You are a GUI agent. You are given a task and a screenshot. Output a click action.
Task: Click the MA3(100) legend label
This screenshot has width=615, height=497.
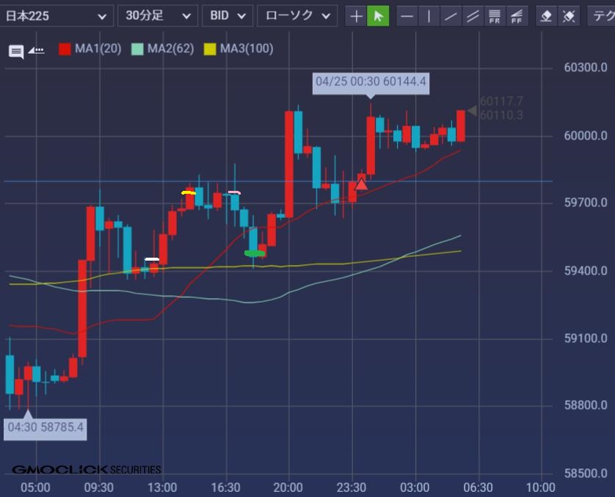coord(246,49)
